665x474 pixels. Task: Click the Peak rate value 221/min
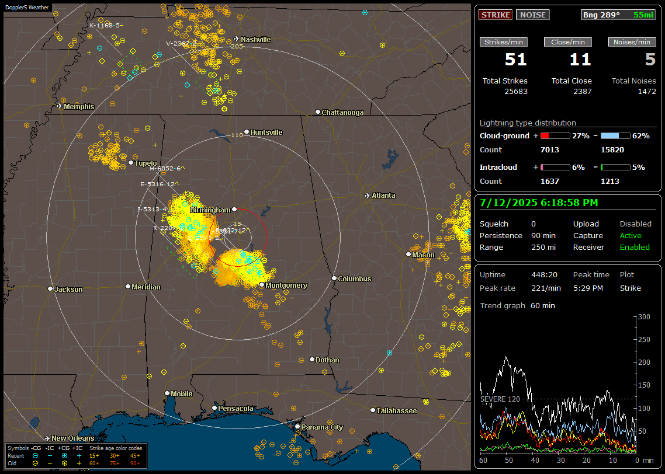point(546,288)
